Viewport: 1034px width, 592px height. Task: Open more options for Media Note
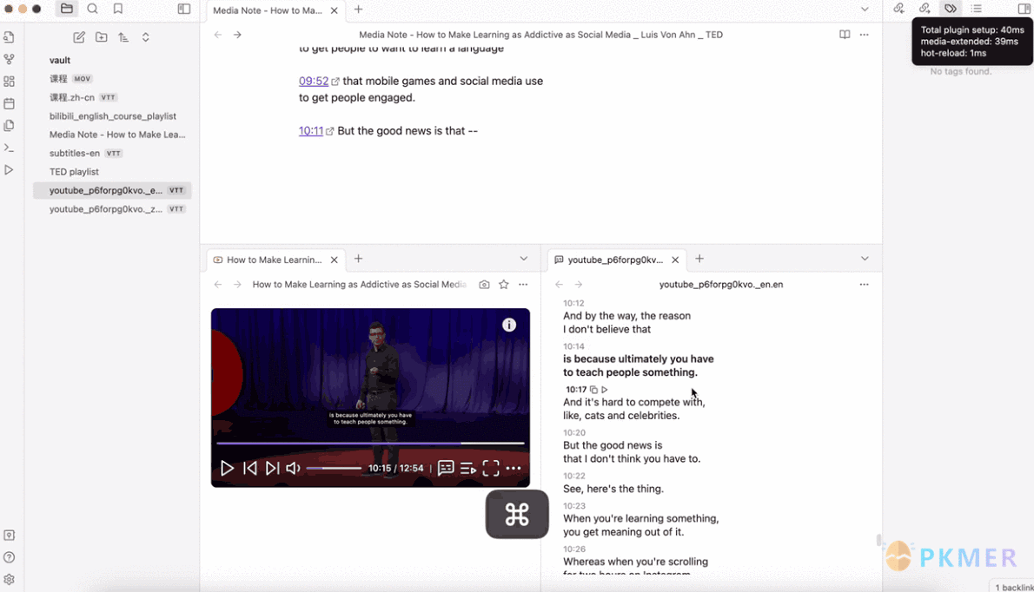(x=865, y=34)
